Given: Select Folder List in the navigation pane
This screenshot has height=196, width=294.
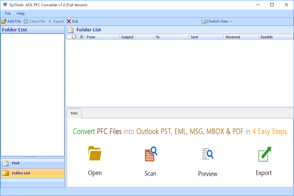Looking at the screenshot, I should pyautogui.click(x=33, y=173).
